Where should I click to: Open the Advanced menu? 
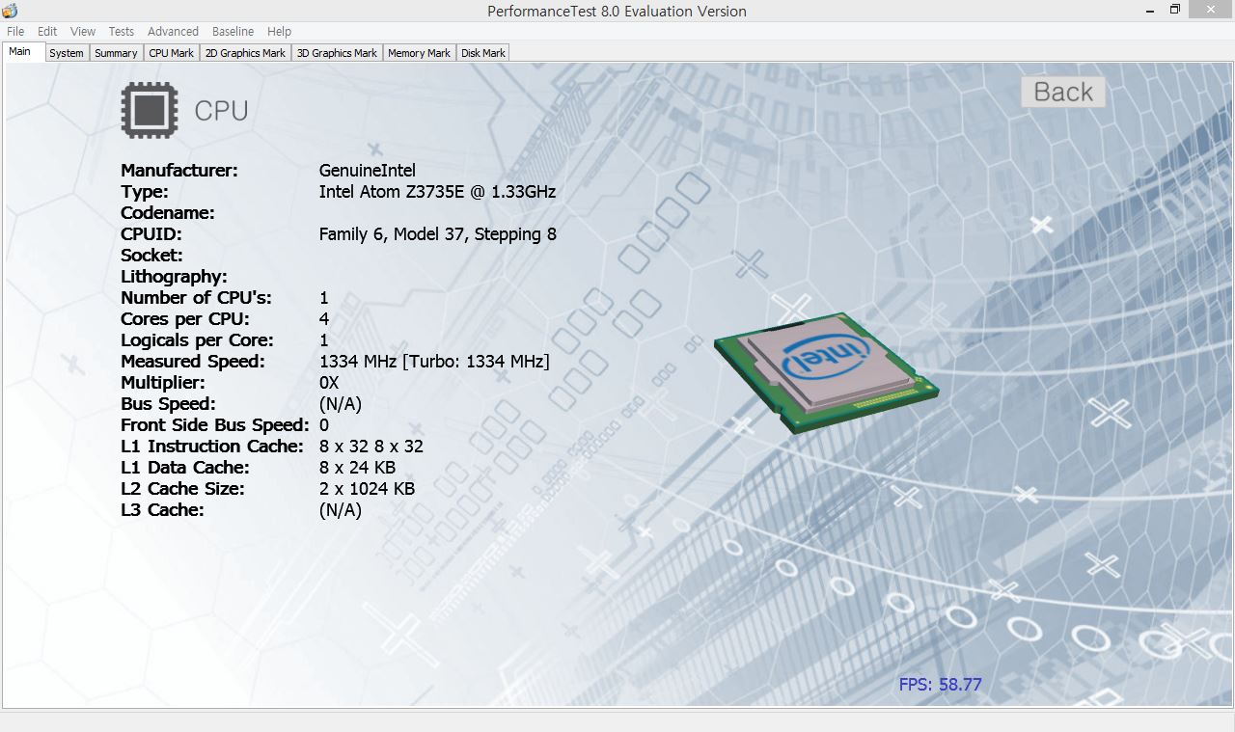pos(173,31)
